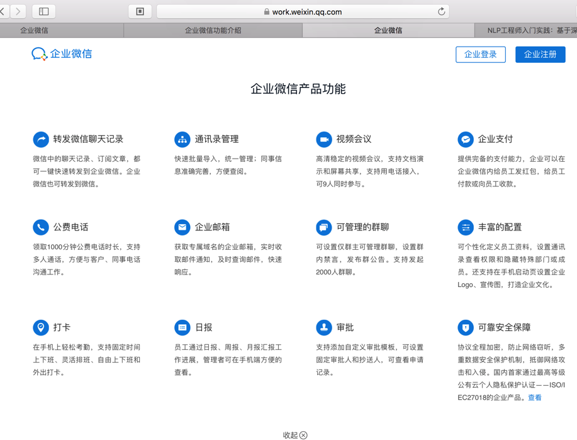Click the 丰富的配置 heading
577x440 pixels.
click(x=500, y=227)
